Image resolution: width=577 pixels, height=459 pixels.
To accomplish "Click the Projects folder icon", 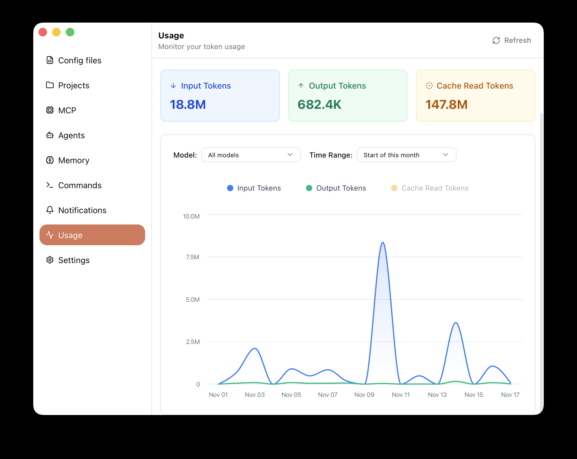I will coord(50,85).
